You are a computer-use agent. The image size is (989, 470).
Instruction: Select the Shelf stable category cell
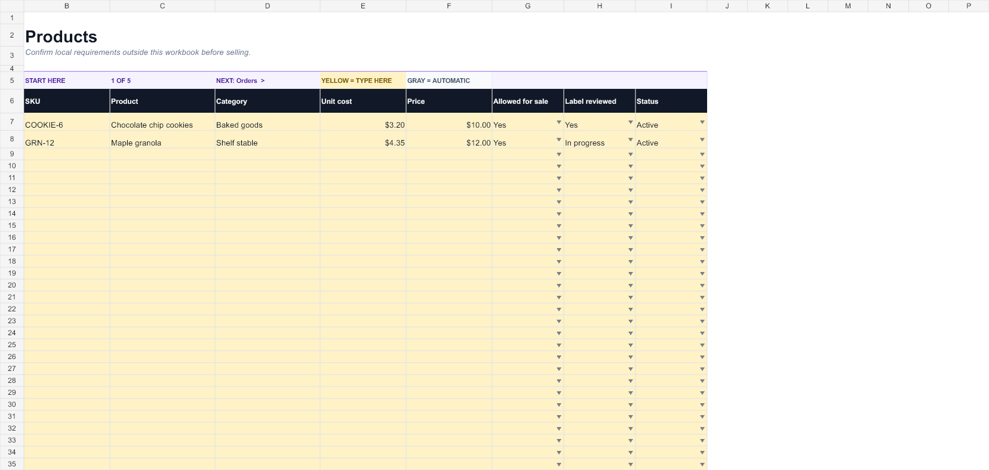pyautogui.click(x=268, y=140)
